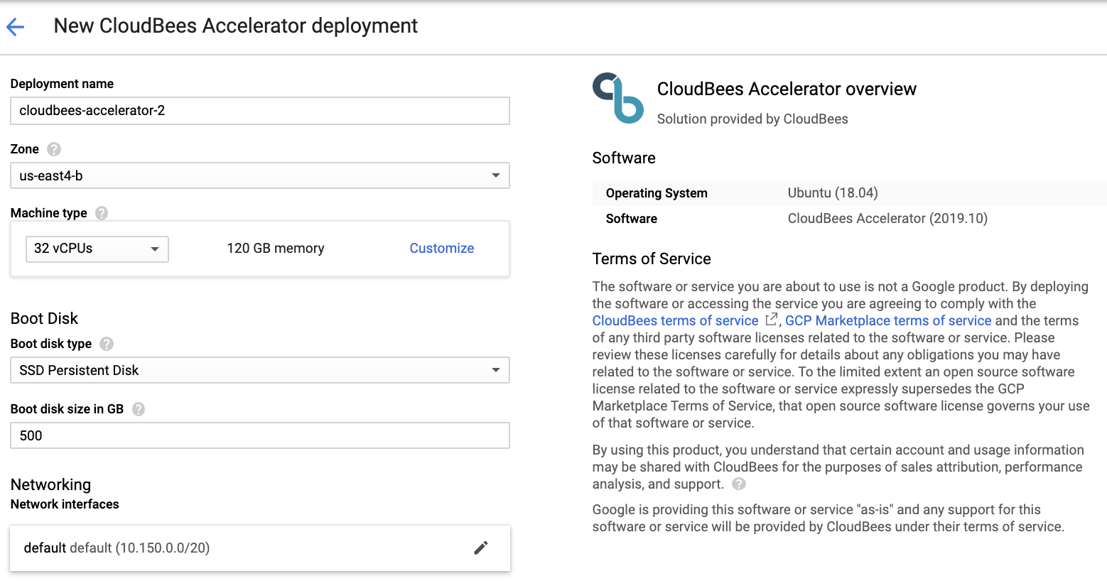
Task: Open help tooltip next to Boot disk type
Action: [x=107, y=344]
